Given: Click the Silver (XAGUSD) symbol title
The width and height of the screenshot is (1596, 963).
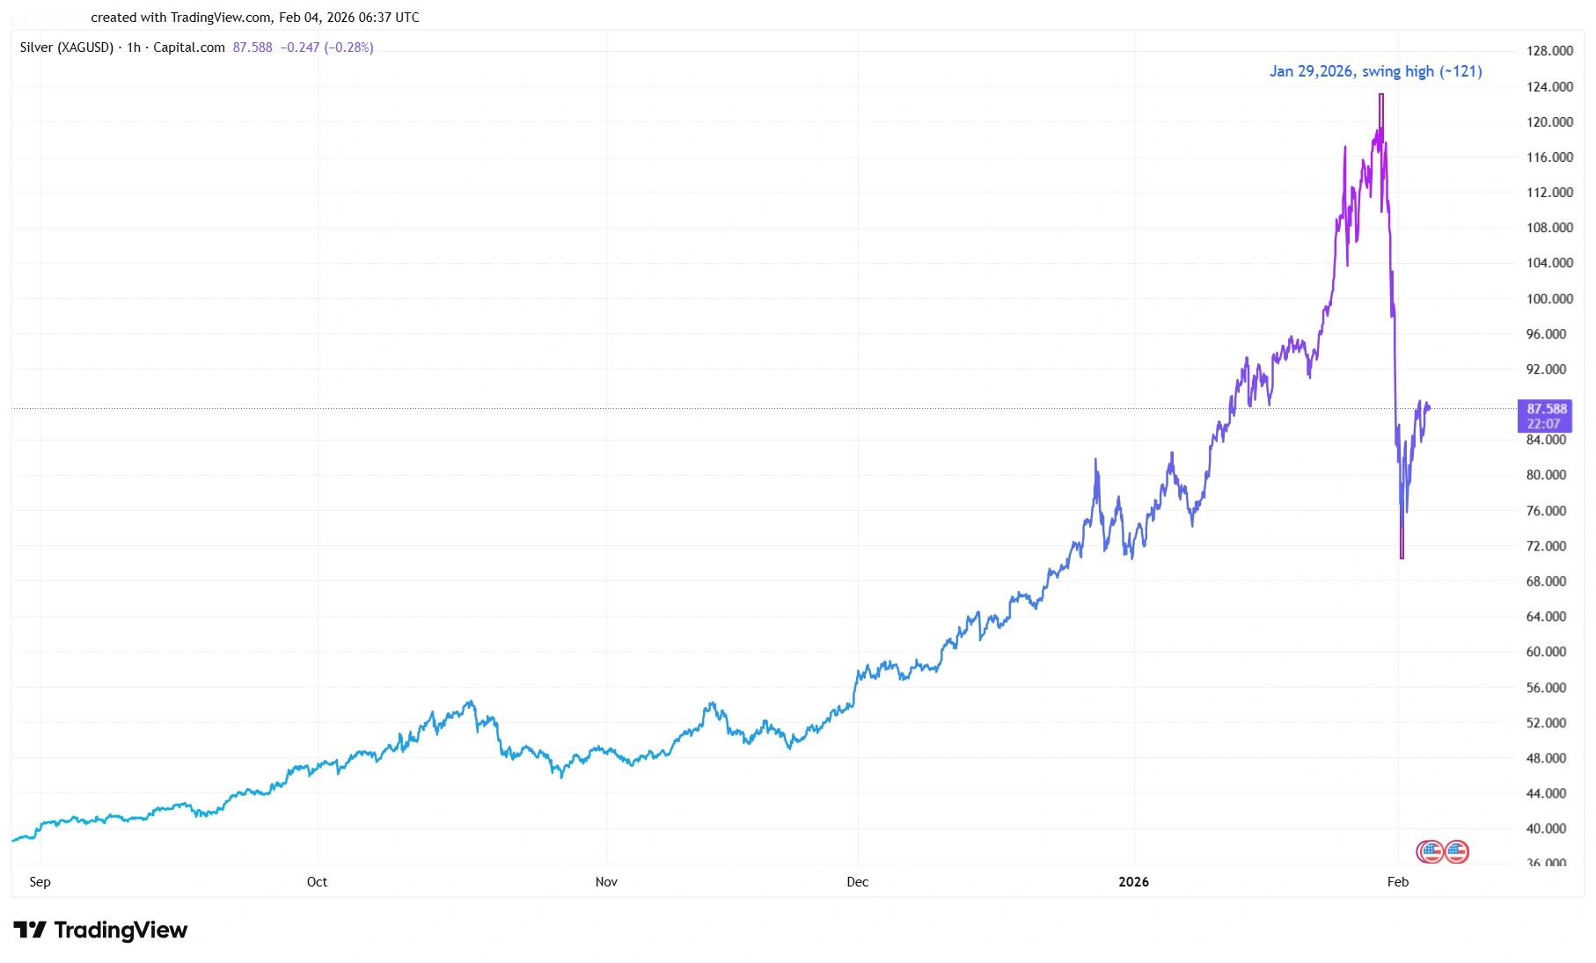Looking at the screenshot, I should click(67, 47).
